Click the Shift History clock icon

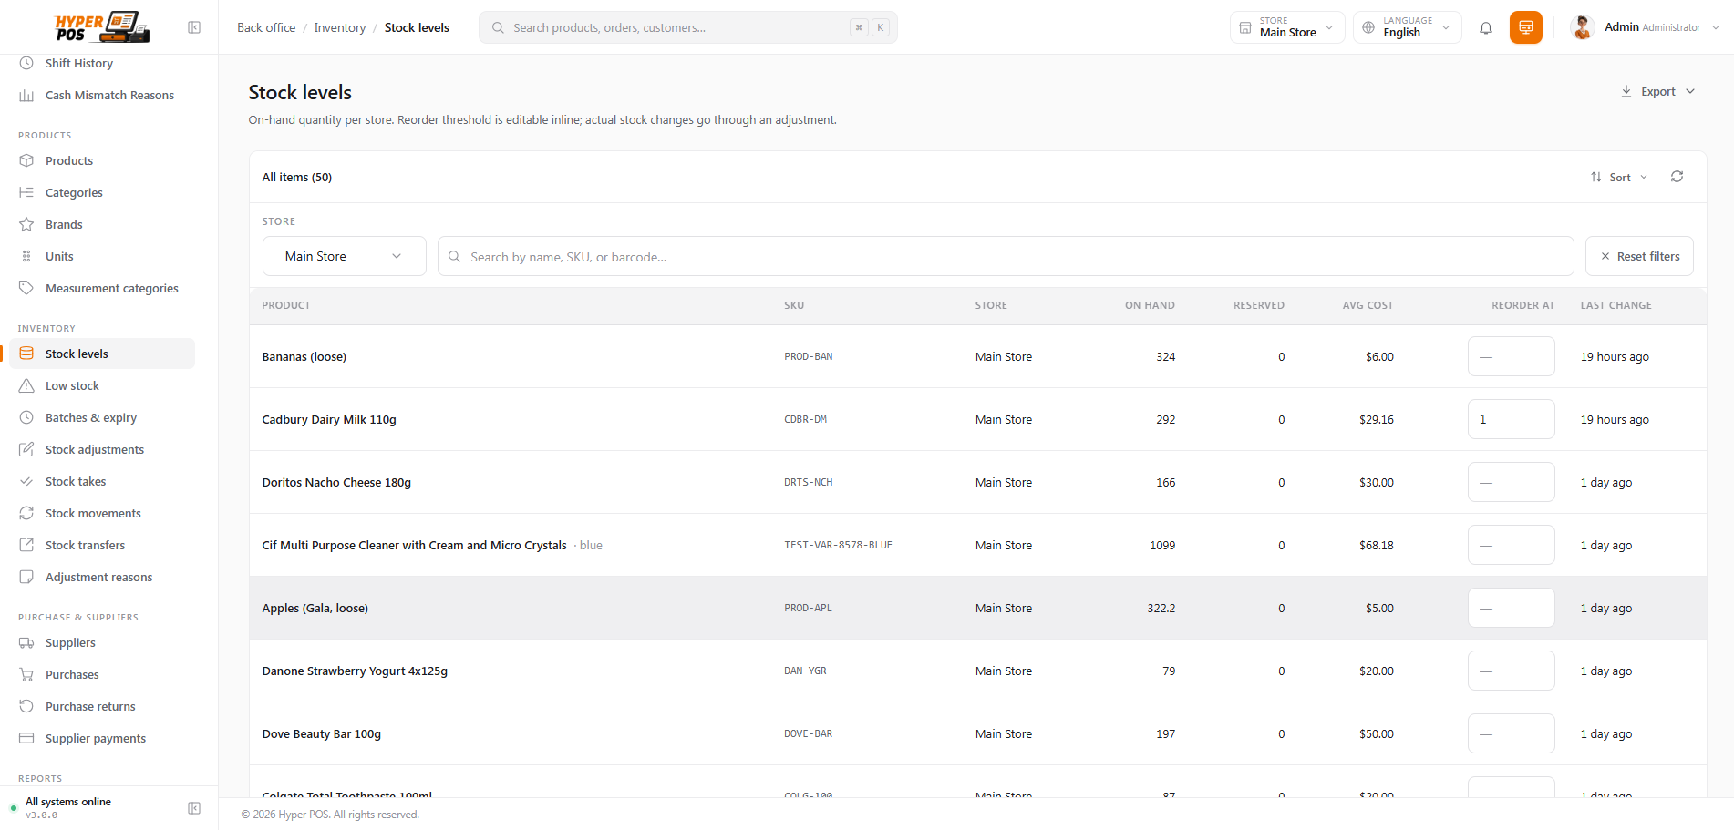(26, 63)
